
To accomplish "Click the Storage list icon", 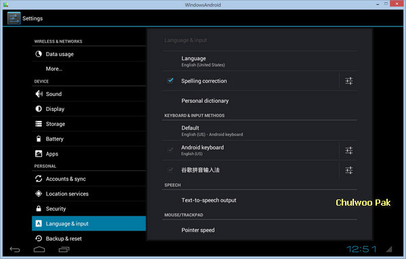I will pos(39,124).
